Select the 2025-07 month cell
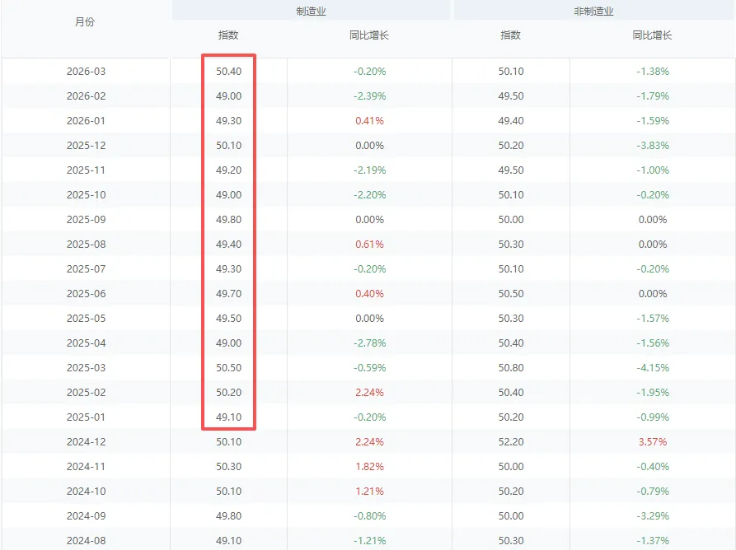This screenshot has width=736, height=550. 86,269
